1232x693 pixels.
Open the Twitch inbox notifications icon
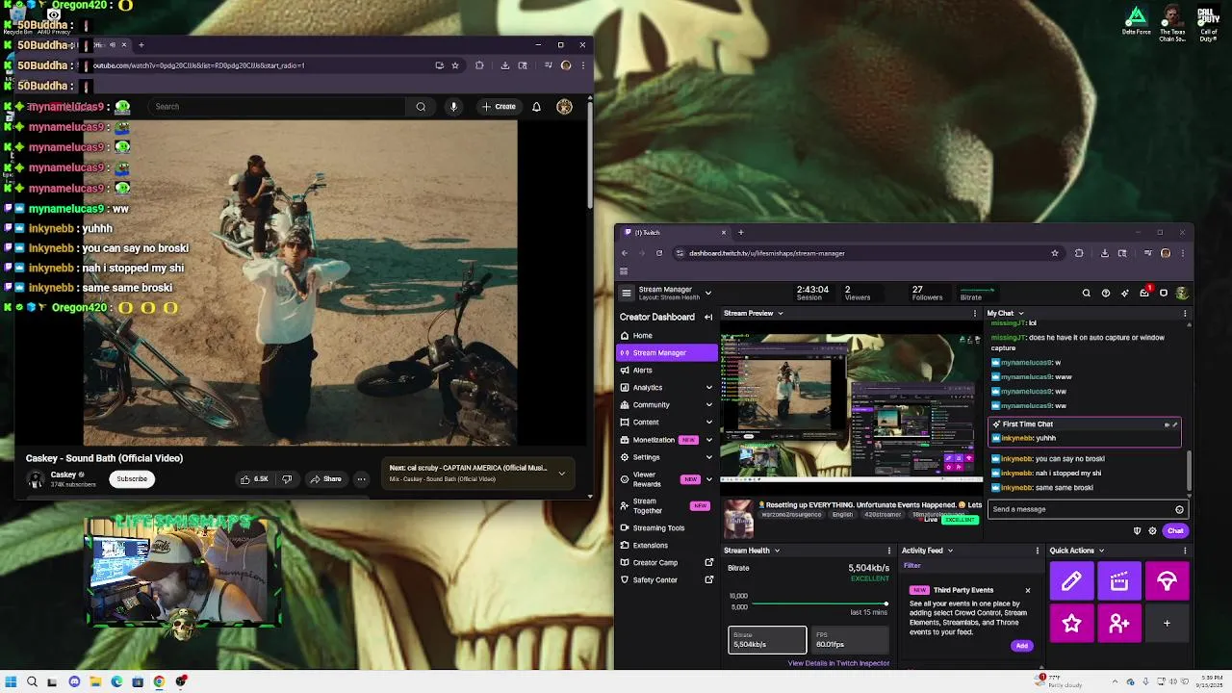pos(1144,293)
